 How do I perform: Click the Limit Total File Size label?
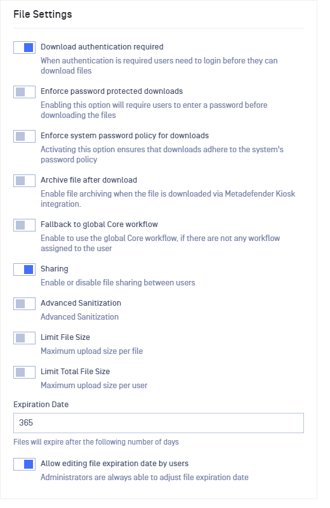click(x=76, y=372)
